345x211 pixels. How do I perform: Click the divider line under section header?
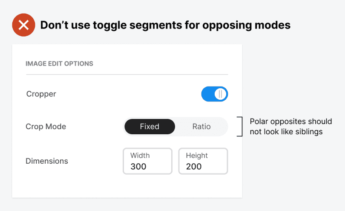tap(127, 75)
